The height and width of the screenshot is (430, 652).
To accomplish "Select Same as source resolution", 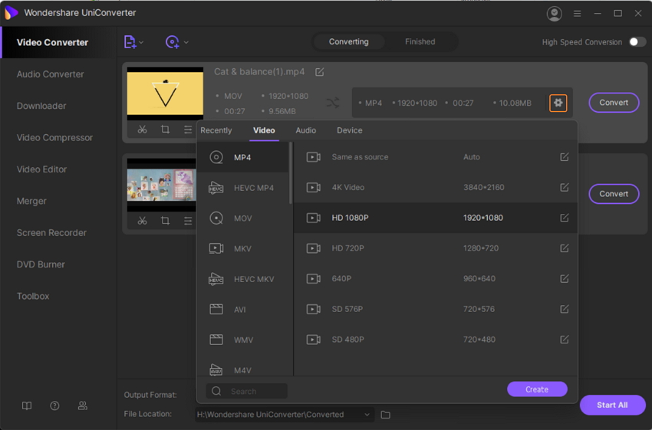I will [x=436, y=157].
